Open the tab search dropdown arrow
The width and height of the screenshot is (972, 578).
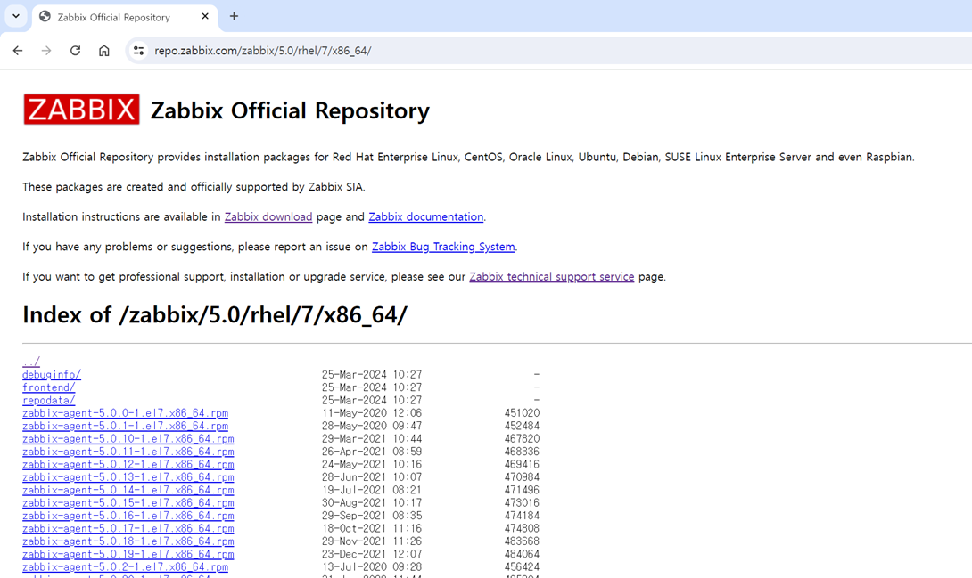(x=16, y=16)
